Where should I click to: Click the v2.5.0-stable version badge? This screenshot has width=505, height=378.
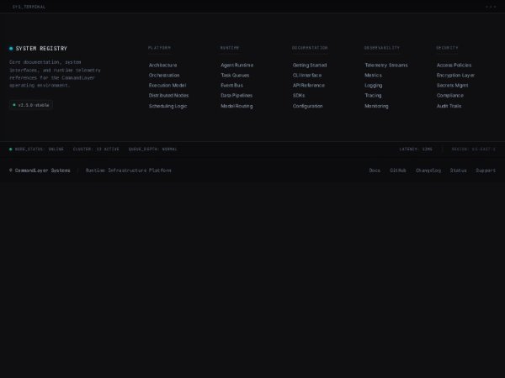pyautogui.click(x=31, y=105)
